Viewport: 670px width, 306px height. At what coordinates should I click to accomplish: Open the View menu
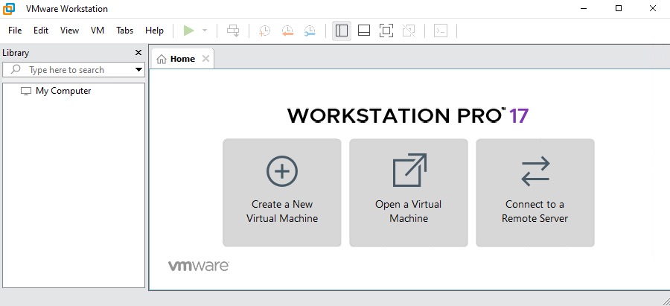tap(69, 31)
